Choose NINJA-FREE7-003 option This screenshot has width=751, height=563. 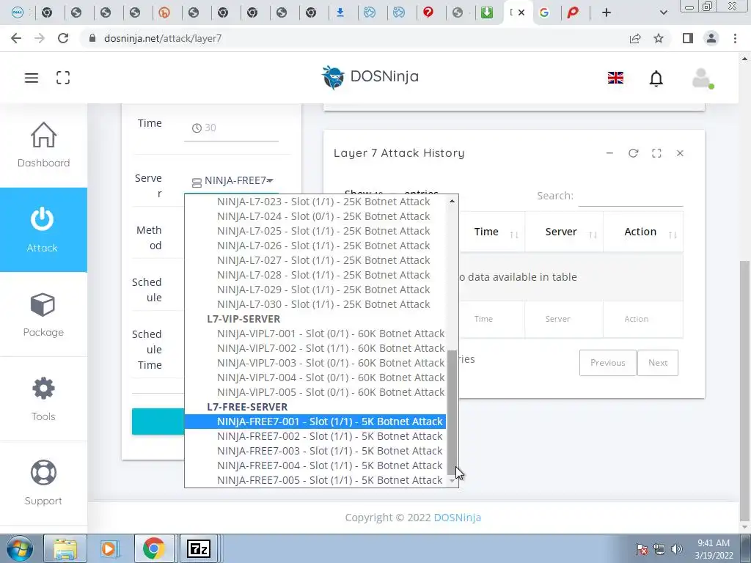click(x=315, y=451)
